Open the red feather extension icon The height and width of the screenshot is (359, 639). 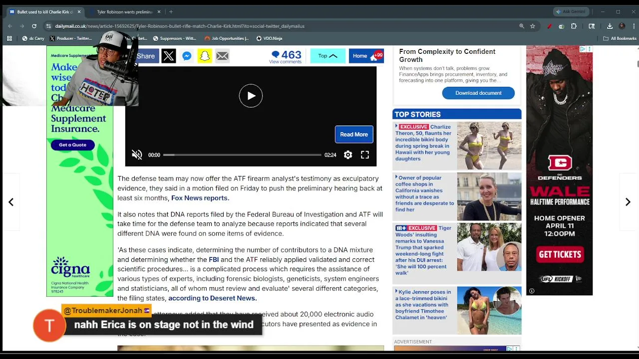coord(550,26)
